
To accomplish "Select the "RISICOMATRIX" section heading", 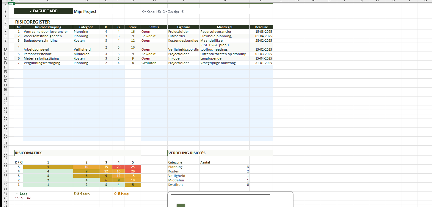I will coord(29,153).
